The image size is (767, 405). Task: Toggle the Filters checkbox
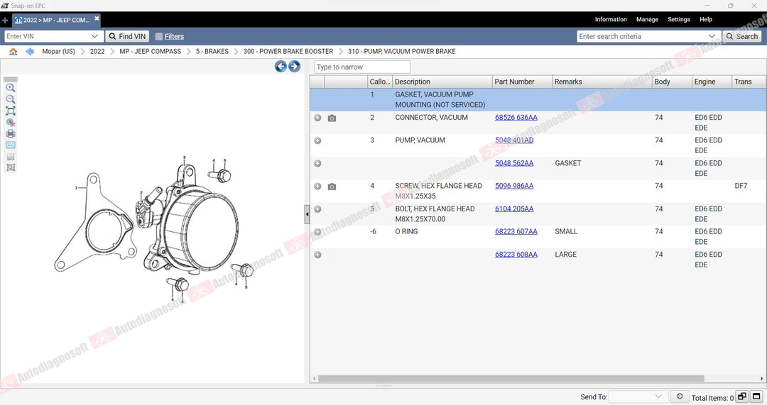pos(159,36)
